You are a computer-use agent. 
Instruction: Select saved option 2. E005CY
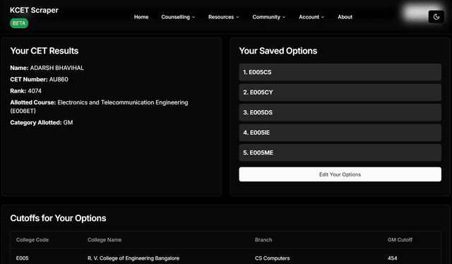[340, 92]
